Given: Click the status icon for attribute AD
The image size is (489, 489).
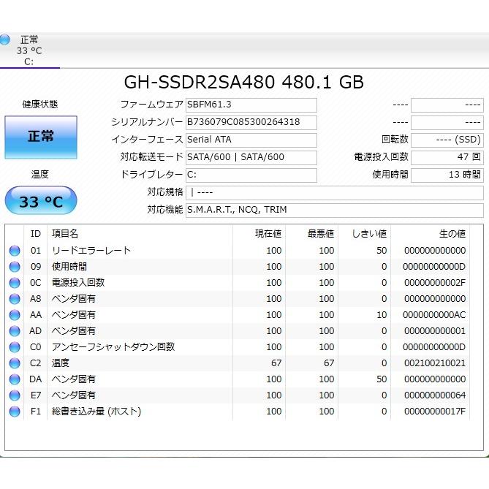Looking at the screenshot, I should point(15,331).
